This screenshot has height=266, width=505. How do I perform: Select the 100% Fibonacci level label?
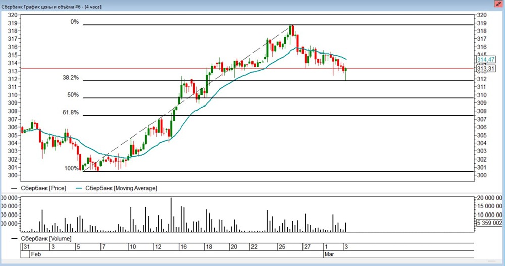(72, 168)
